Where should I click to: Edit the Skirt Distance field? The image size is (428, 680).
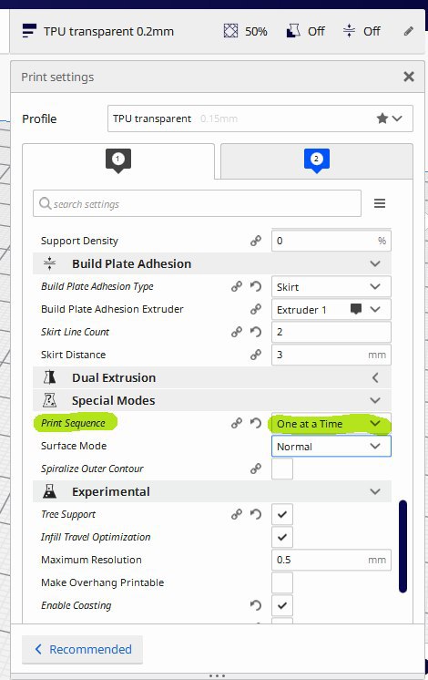331,355
